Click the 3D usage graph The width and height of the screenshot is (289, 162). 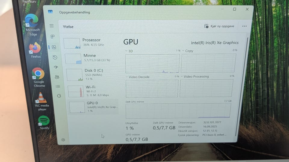[152, 64]
